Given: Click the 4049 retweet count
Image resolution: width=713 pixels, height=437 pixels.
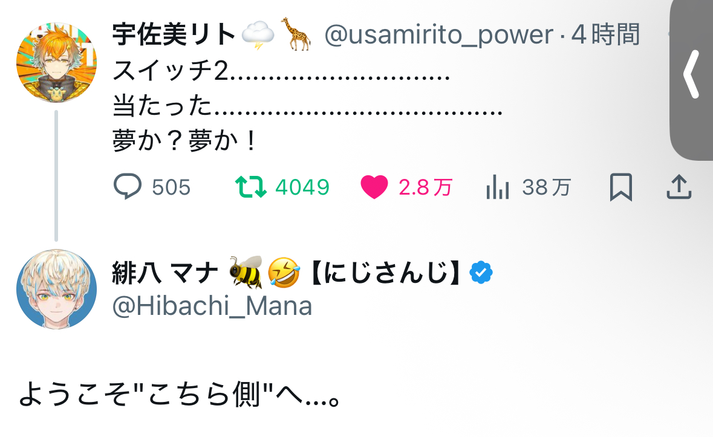Looking at the screenshot, I should coord(302,188).
